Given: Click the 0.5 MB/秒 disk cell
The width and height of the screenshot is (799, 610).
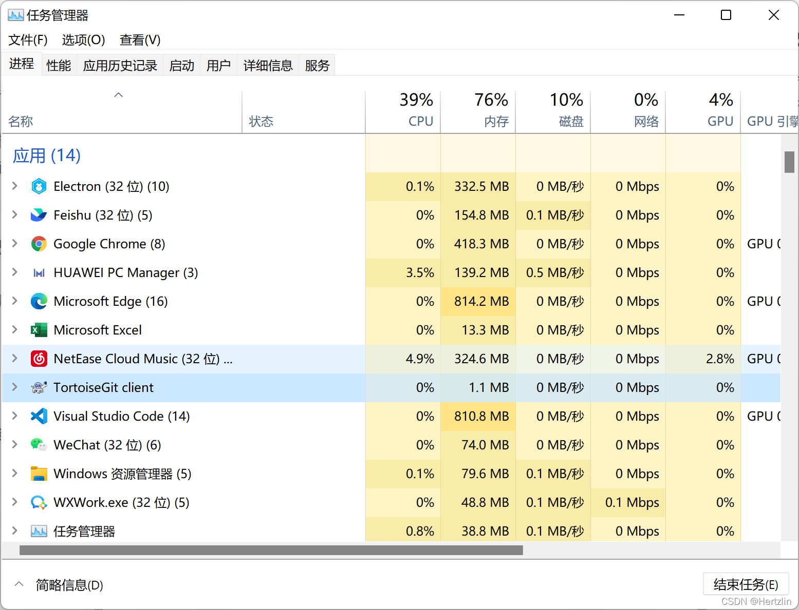Looking at the screenshot, I should (553, 272).
